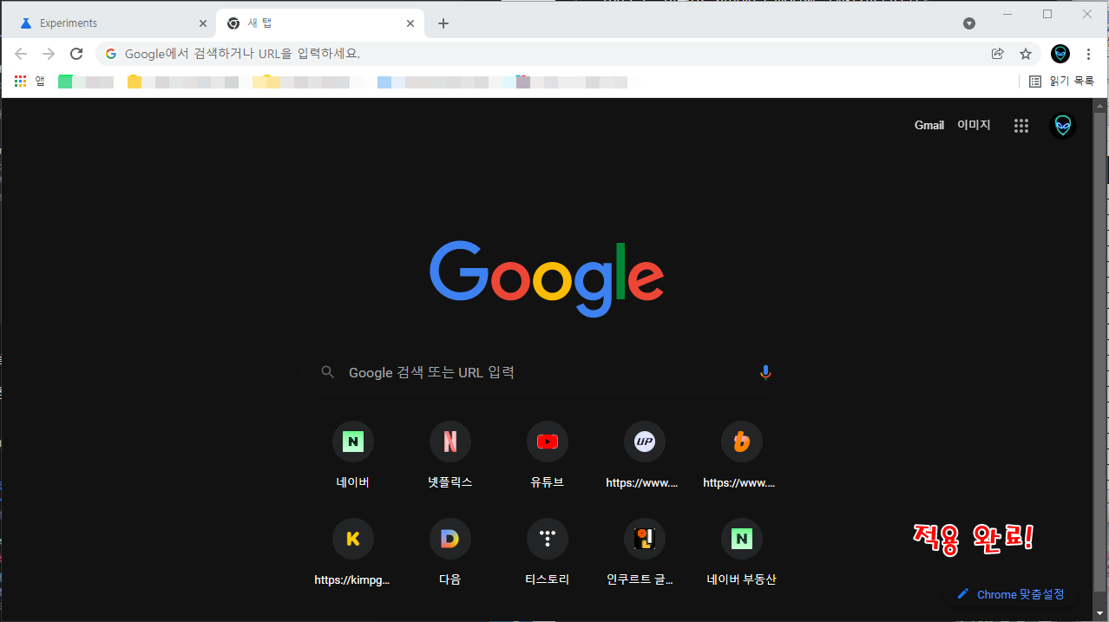Close the Experiments tab
This screenshot has height=622, width=1109.
pyautogui.click(x=203, y=23)
